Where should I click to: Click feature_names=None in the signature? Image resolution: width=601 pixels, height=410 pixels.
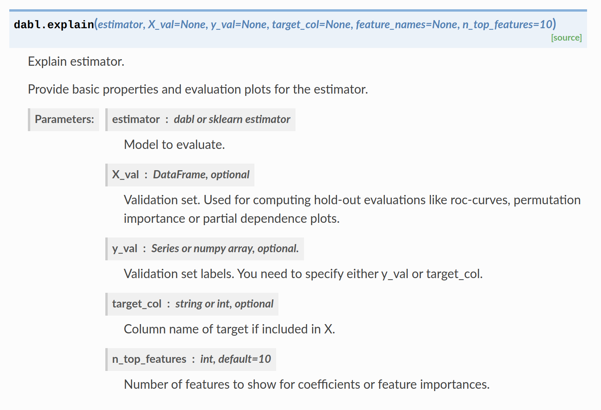407,25
